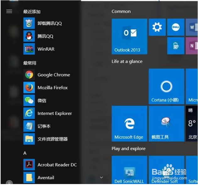Open the Outlook 2013 tile
The width and height of the screenshot is (198, 185).
point(129,37)
